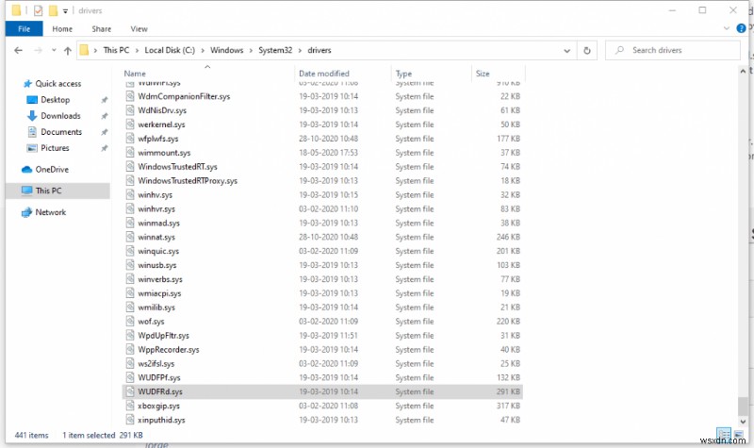Click Local Disk (C:) in breadcrumb
The width and height of the screenshot is (754, 448).
[170, 50]
